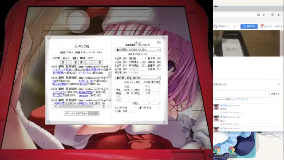This screenshot has height=160, width=284.
Task: Open player link 麻雀IQ120
Action: (x=85, y=103)
